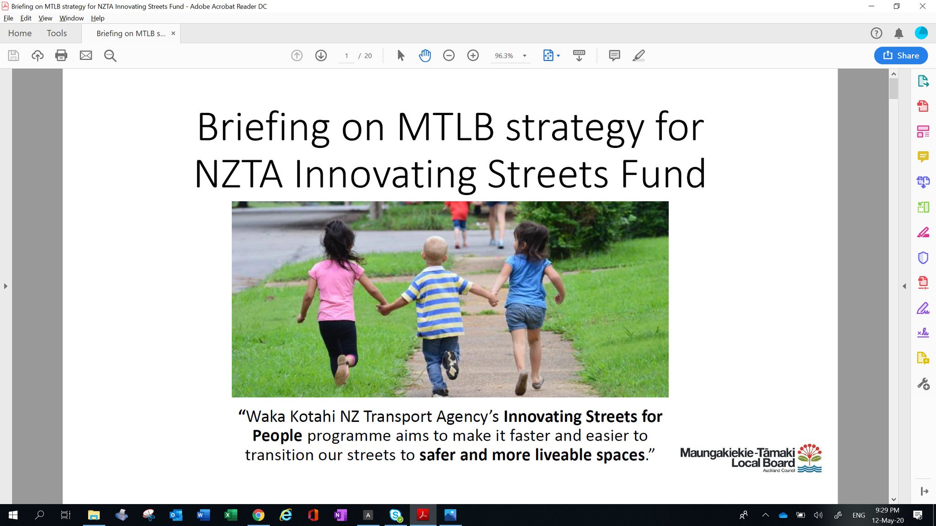Open the zoom level dropdown arrow
This screenshot has width=936, height=526.
coord(525,56)
